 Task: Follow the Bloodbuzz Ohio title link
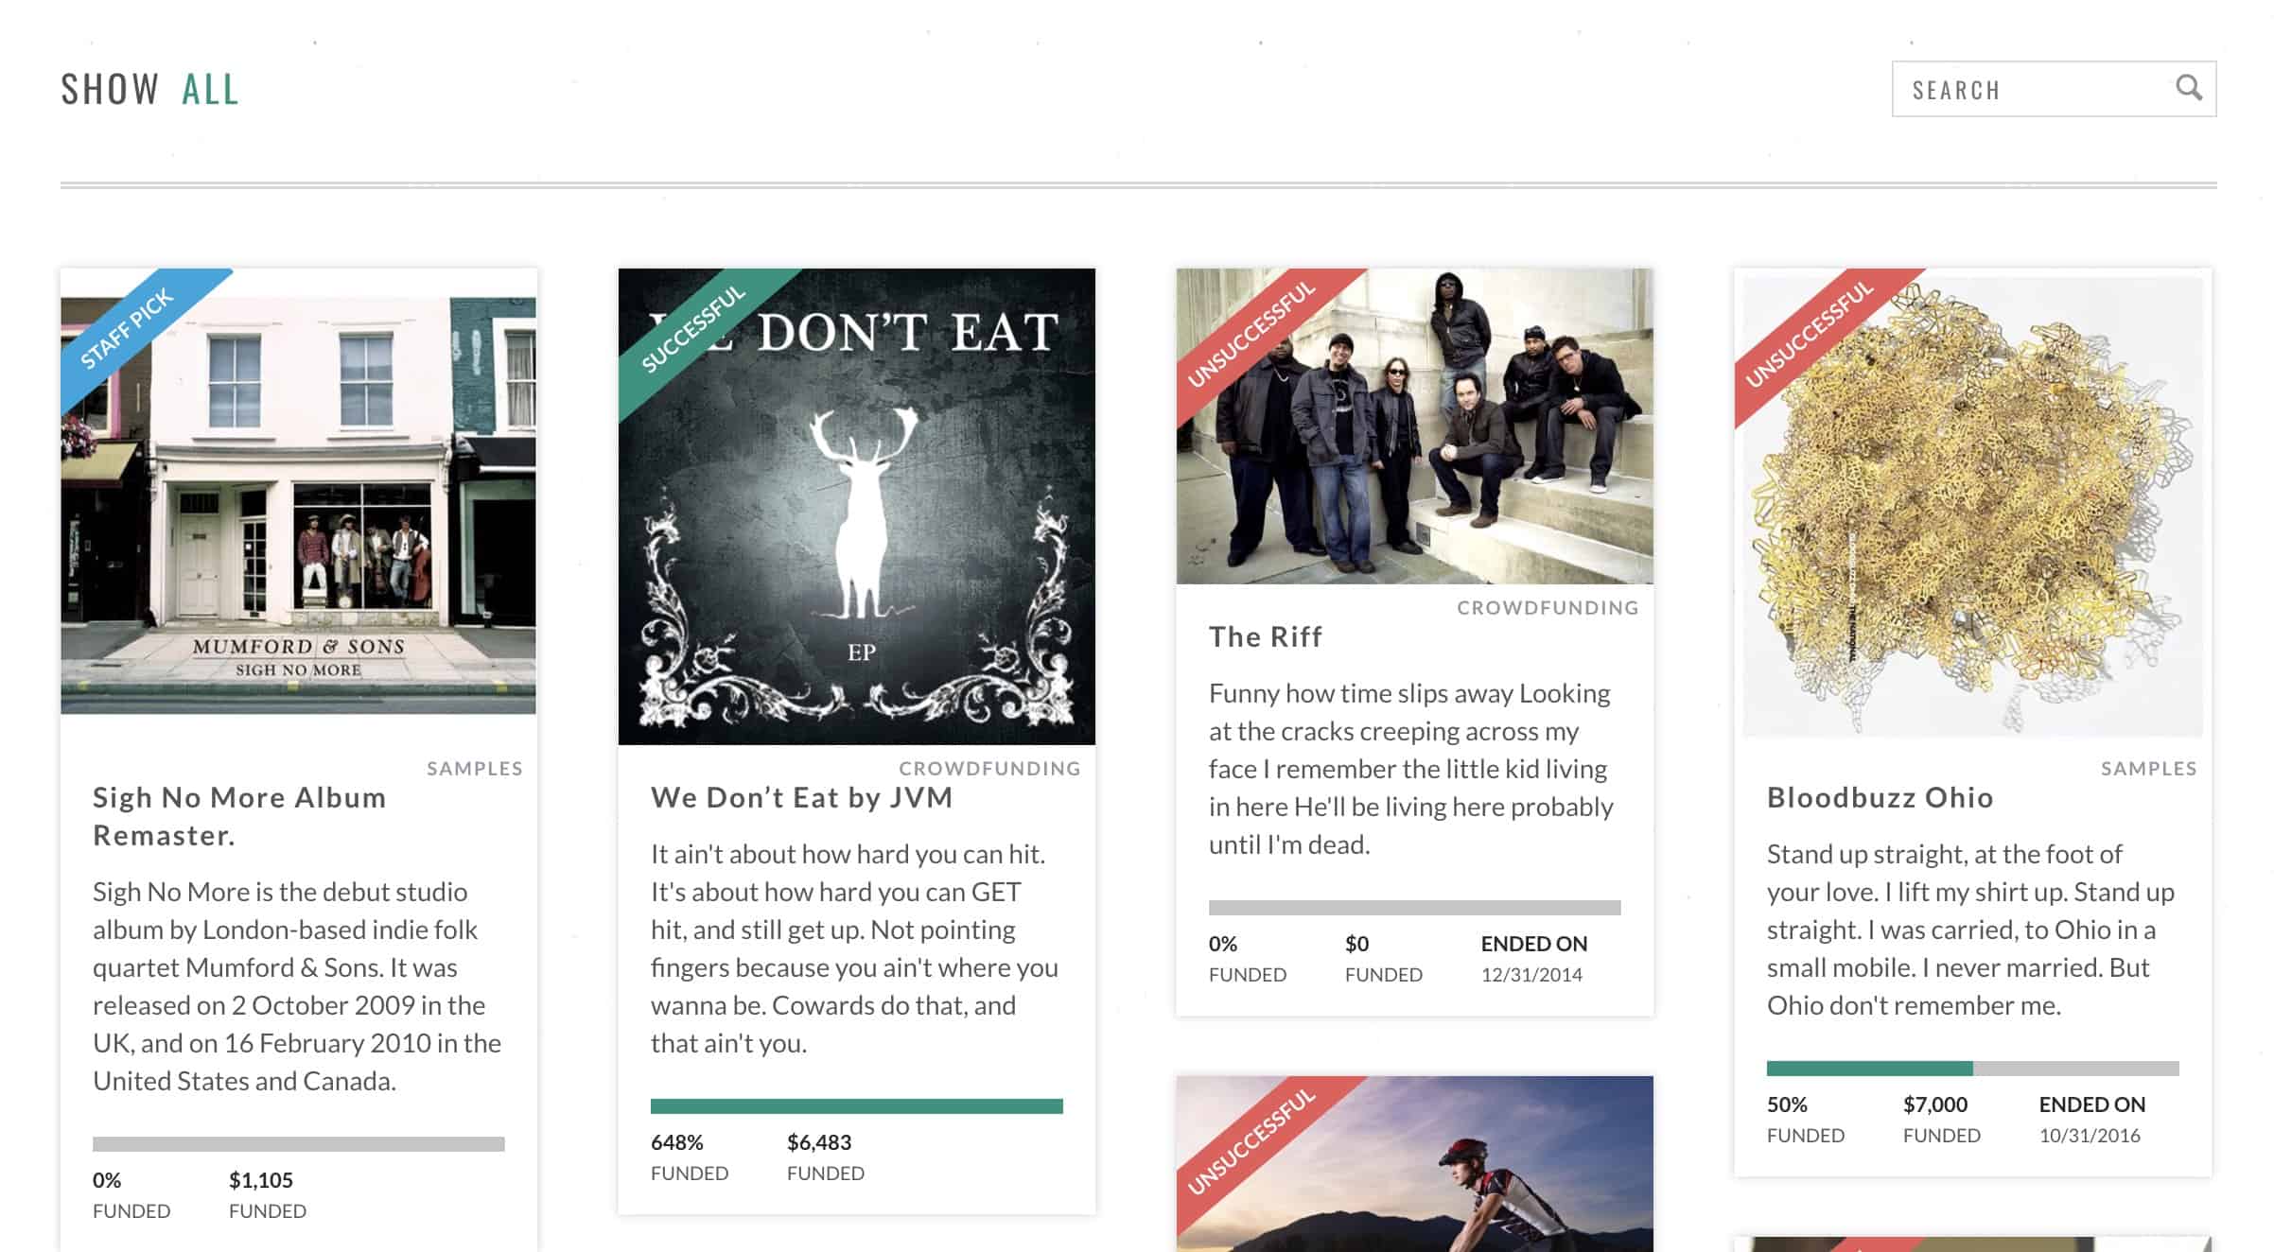point(1880,797)
